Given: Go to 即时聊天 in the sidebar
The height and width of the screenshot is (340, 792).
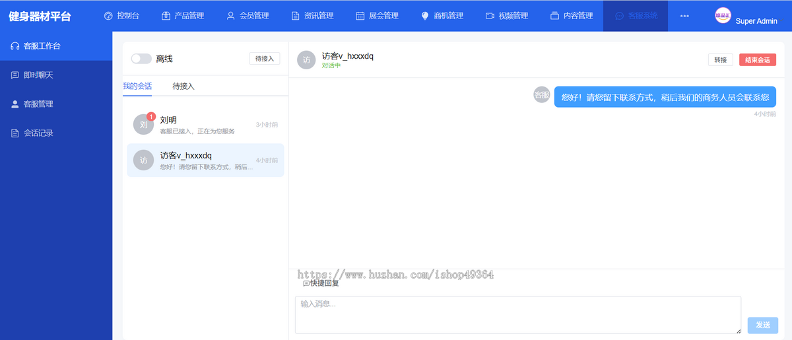Looking at the screenshot, I should pos(56,75).
